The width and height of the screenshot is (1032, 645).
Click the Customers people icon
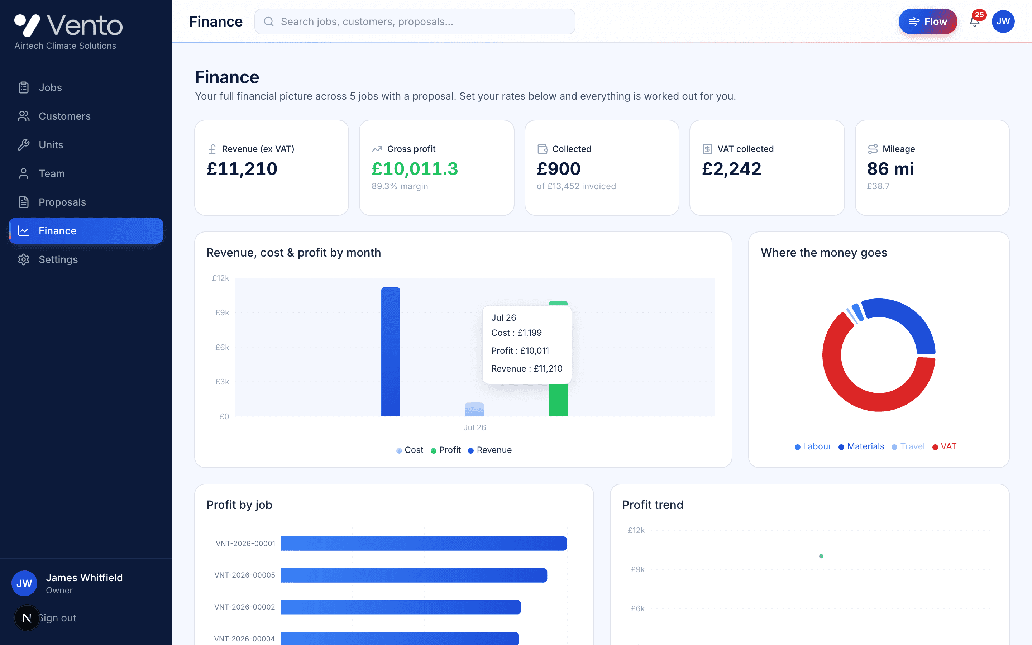[23, 116]
